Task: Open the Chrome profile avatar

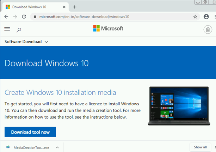Action: [206, 16]
